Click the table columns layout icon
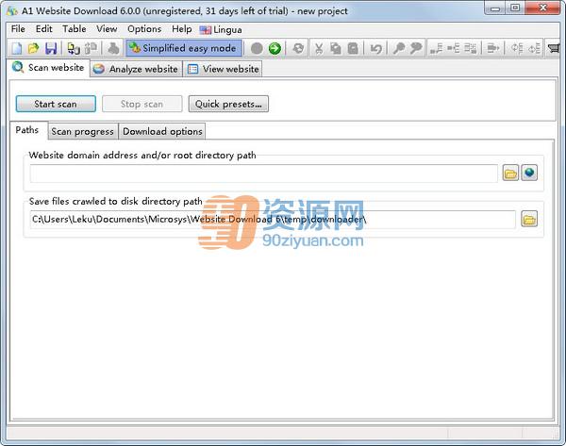The width and height of the screenshot is (566, 446). [x=471, y=48]
